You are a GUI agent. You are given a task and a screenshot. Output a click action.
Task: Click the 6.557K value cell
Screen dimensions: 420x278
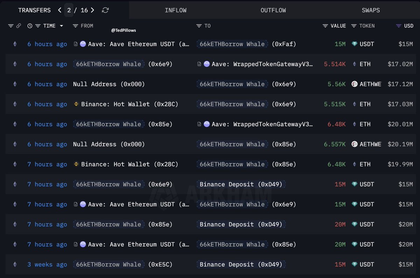pos(335,144)
